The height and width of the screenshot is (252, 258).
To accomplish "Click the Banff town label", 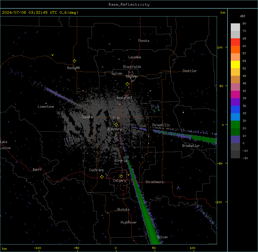I will tap(37, 170).
